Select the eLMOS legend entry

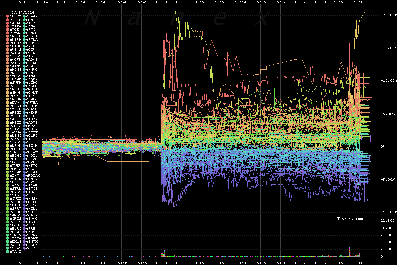(32, 66)
